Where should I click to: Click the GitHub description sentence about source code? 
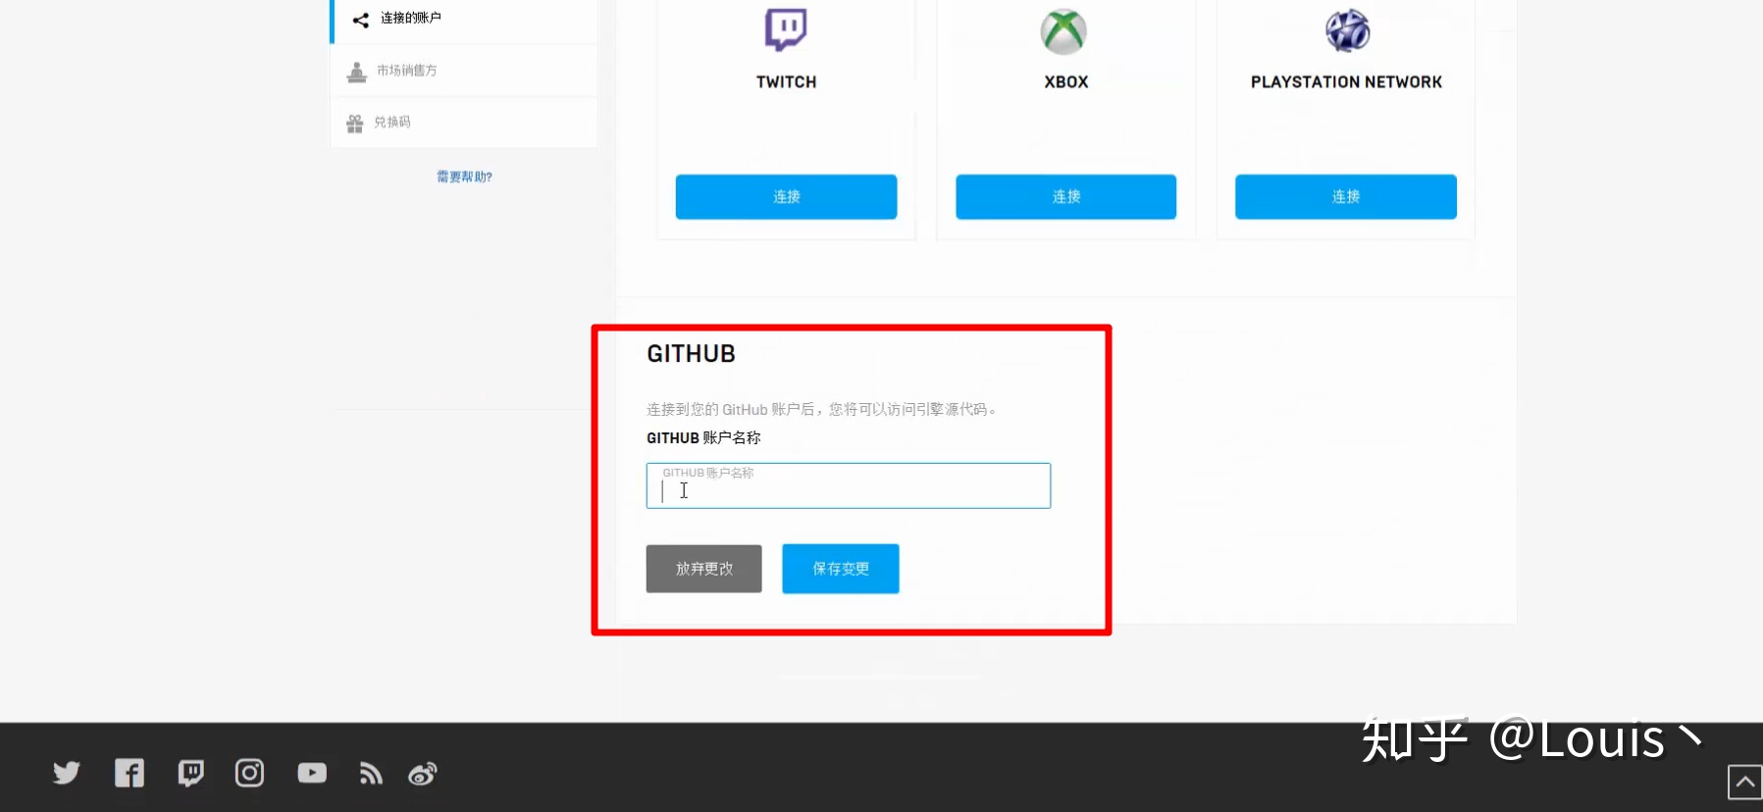click(x=821, y=409)
